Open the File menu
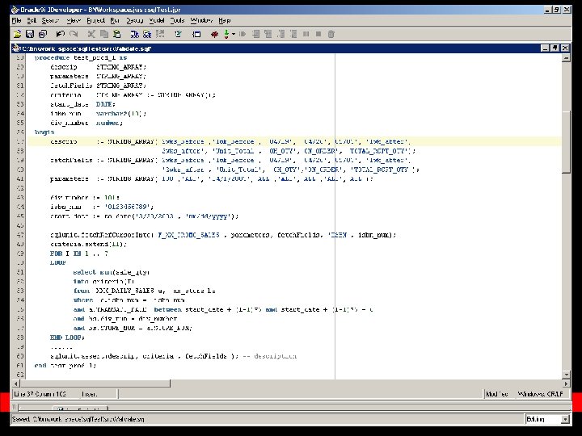 16,20
